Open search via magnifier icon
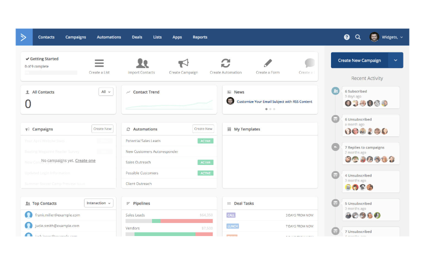The width and height of the screenshot is (425, 265). (x=358, y=37)
